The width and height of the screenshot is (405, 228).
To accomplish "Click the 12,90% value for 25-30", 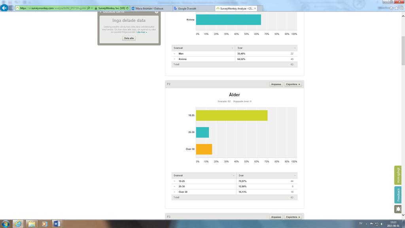I will click(x=242, y=186).
